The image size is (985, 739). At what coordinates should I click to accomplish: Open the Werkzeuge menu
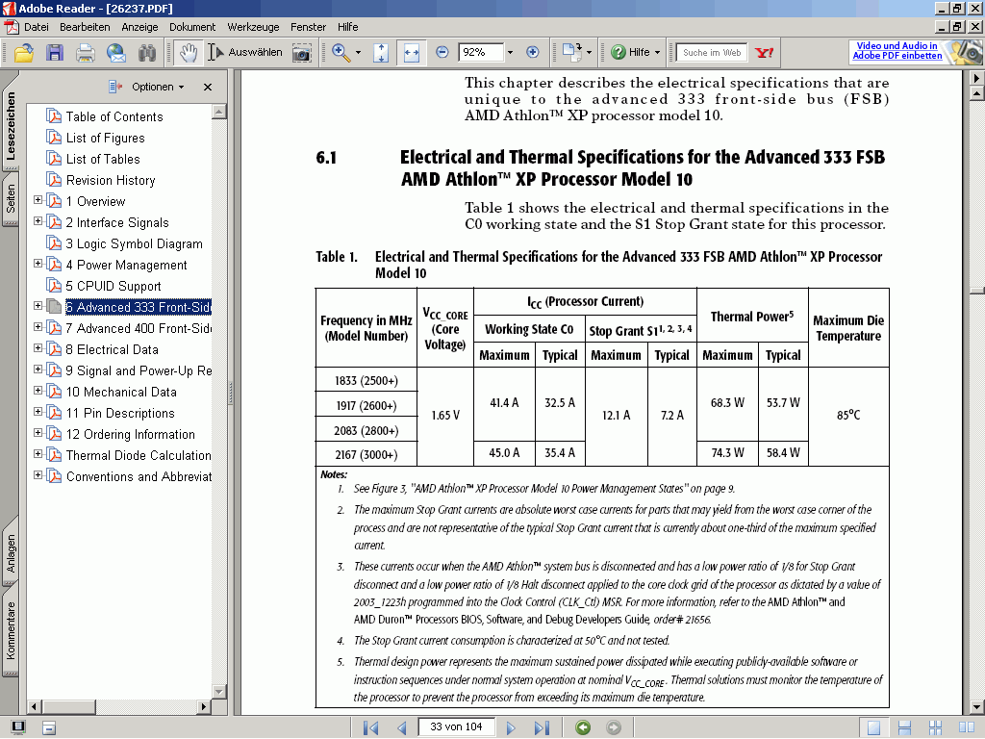(253, 27)
